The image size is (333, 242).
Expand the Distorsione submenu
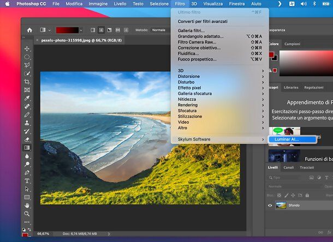pos(220,76)
